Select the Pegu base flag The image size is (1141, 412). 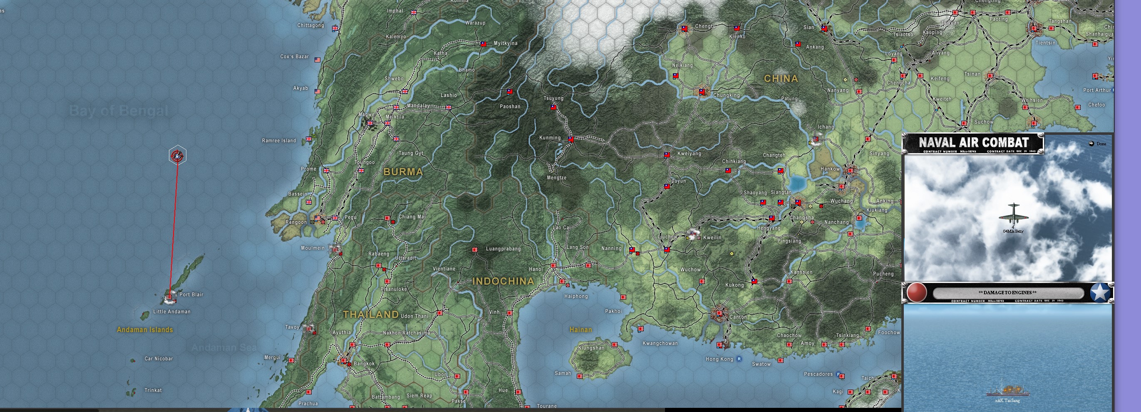pos(335,218)
